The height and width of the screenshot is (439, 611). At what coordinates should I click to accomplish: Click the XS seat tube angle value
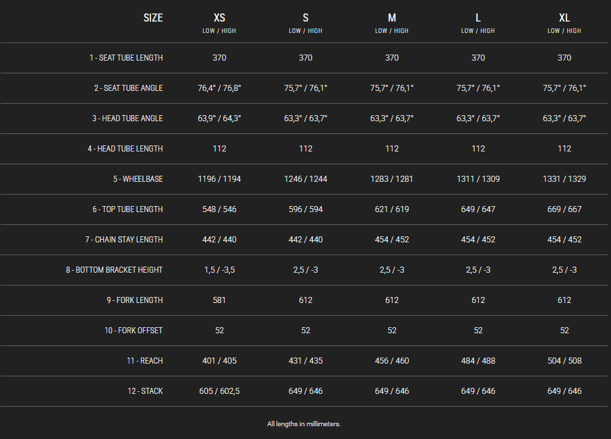219,88
